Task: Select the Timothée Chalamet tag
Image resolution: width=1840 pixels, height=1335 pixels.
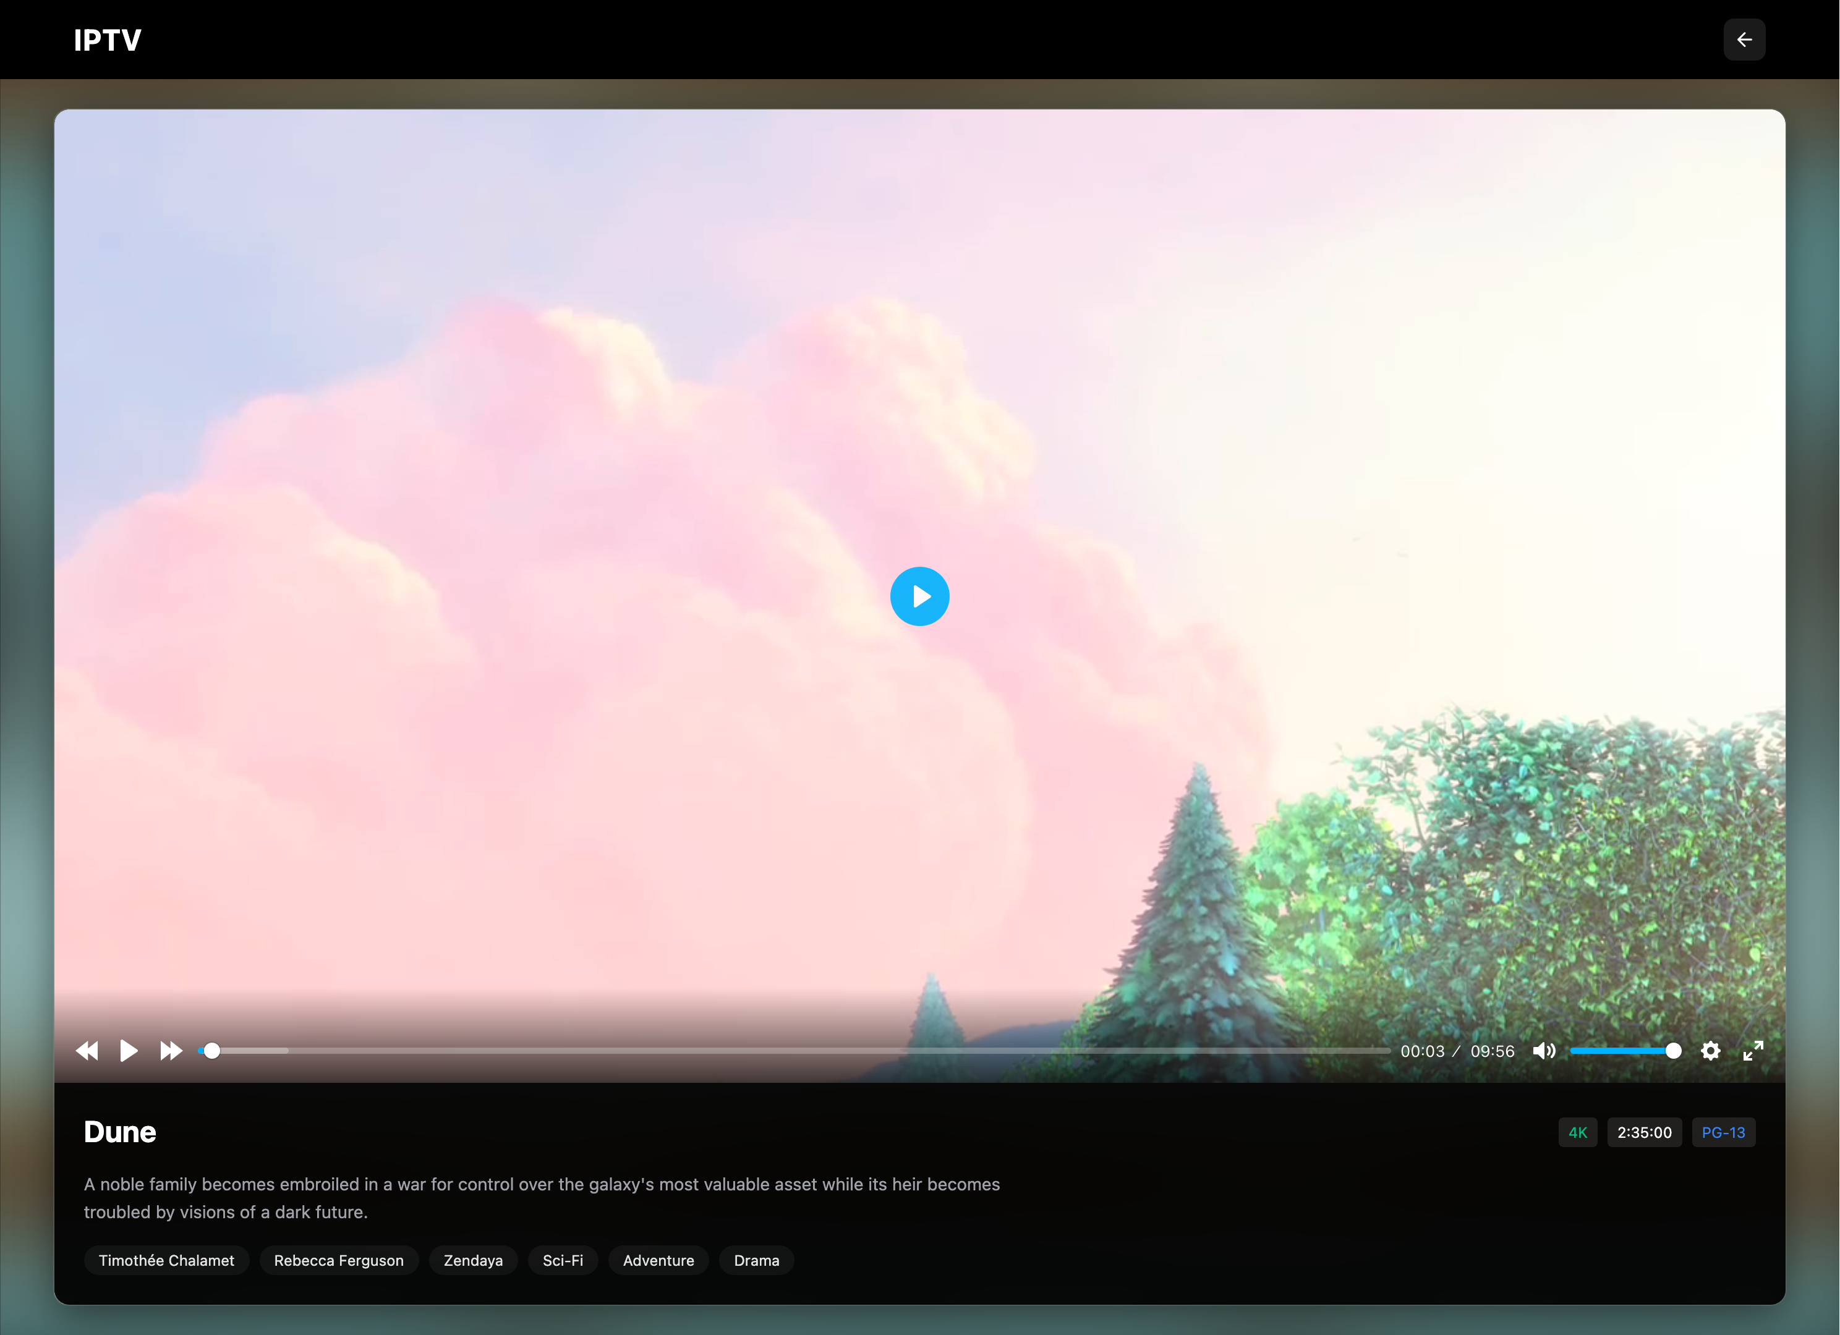Action: pyautogui.click(x=166, y=1260)
